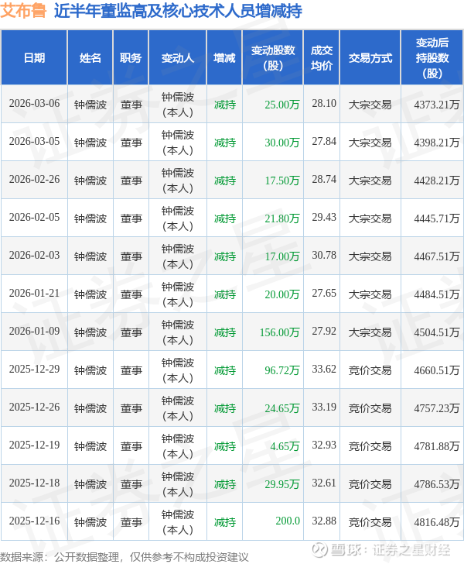This screenshot has height=564, width=464.
Task: Click holdings value 4373.21万
Action: (436, 105)
